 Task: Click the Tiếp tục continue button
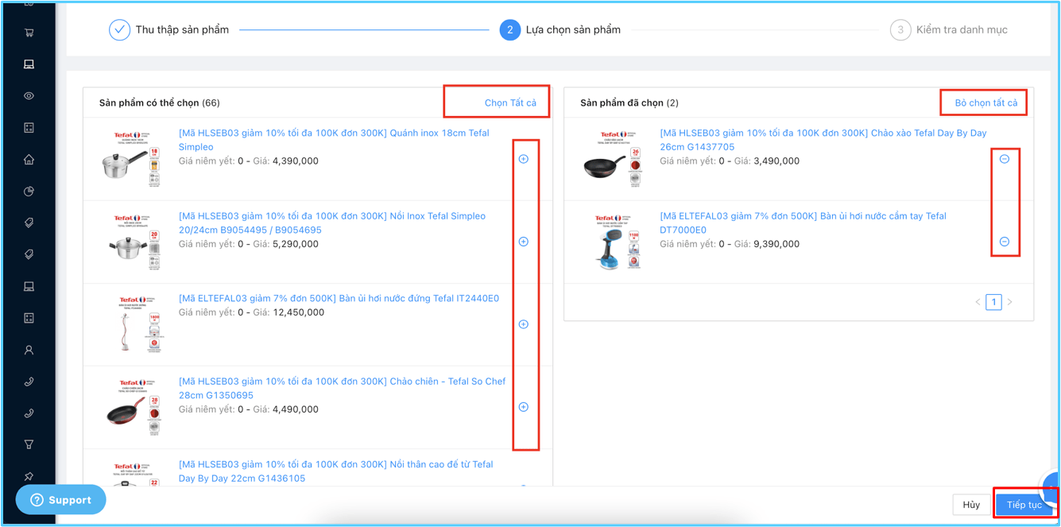coord(1024,505)
